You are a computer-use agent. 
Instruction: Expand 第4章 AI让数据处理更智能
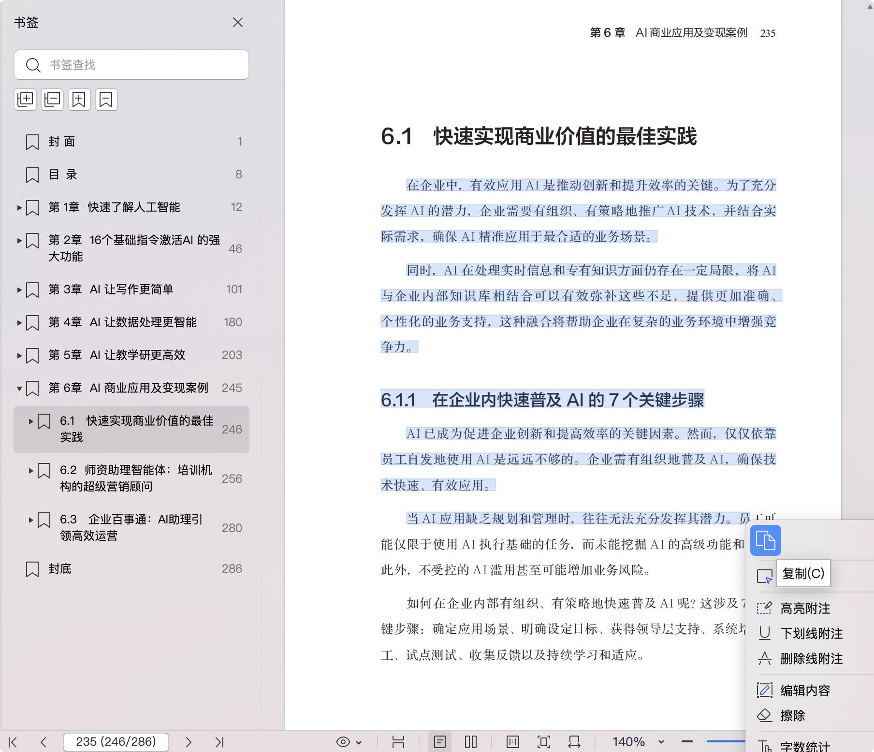tap(19, 323)
